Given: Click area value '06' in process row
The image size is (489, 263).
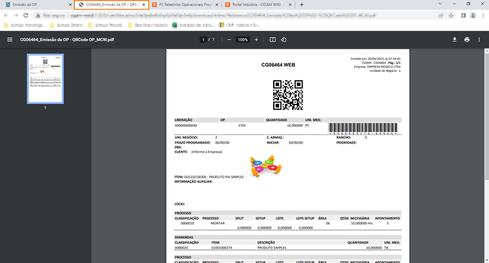Looking at the screenshot, I should pos(328,223).
